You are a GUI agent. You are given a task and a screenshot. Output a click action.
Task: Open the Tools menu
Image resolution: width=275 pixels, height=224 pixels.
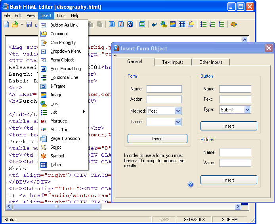click(61, 15)
